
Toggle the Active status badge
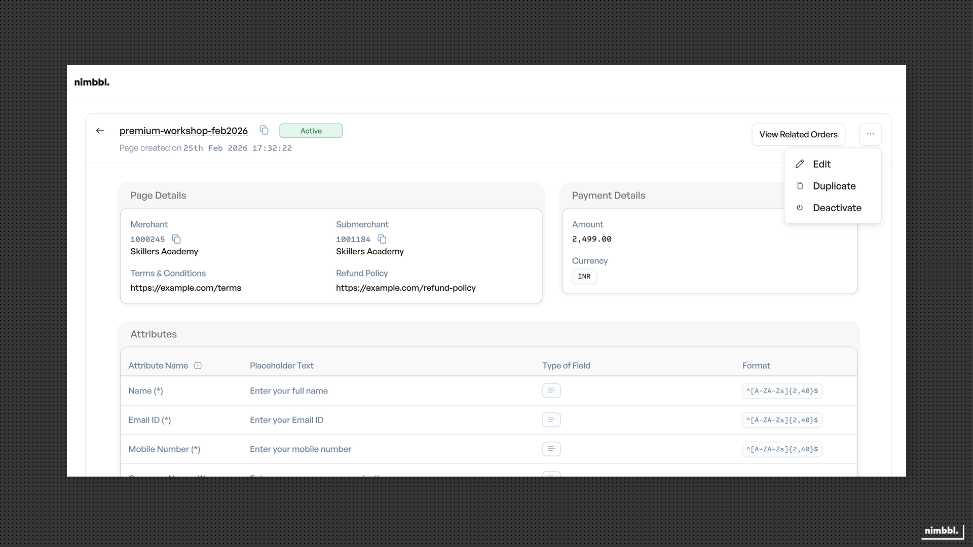click(311, 130)
